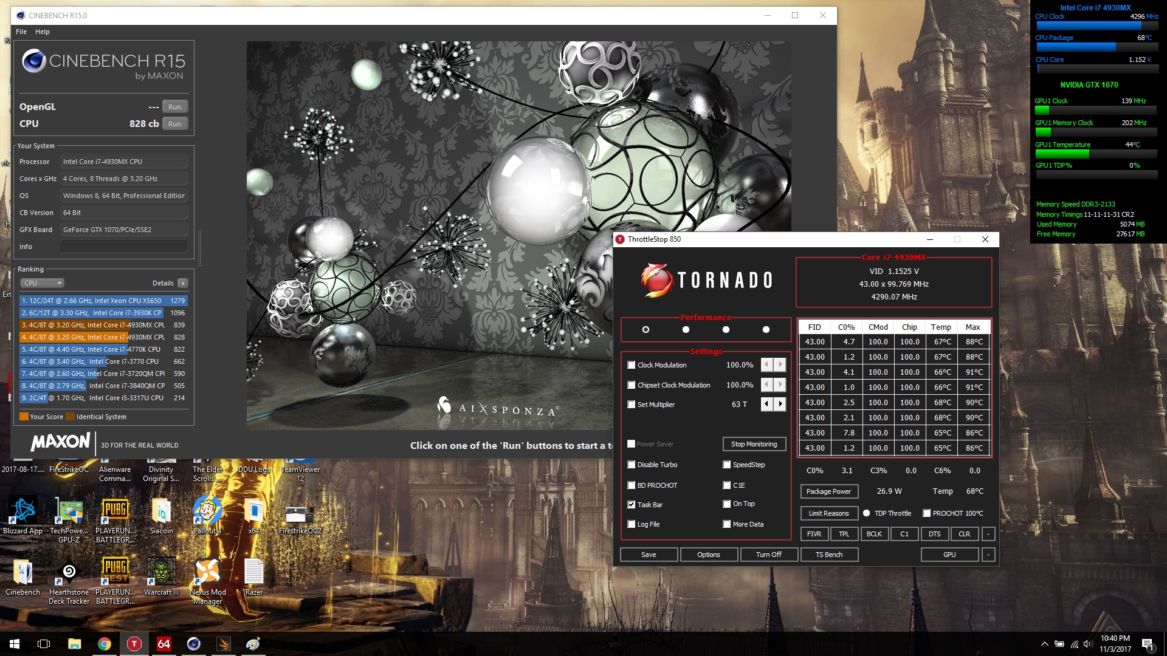Open the x64 desktop icon
The width and height of the screenshot is (1167, 656).
(x=253, y=516)
